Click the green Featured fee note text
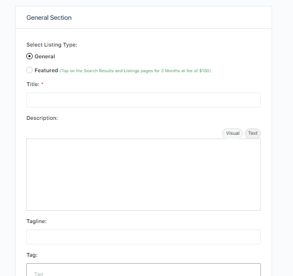The image size is (293, 276). tap(135, 71)
